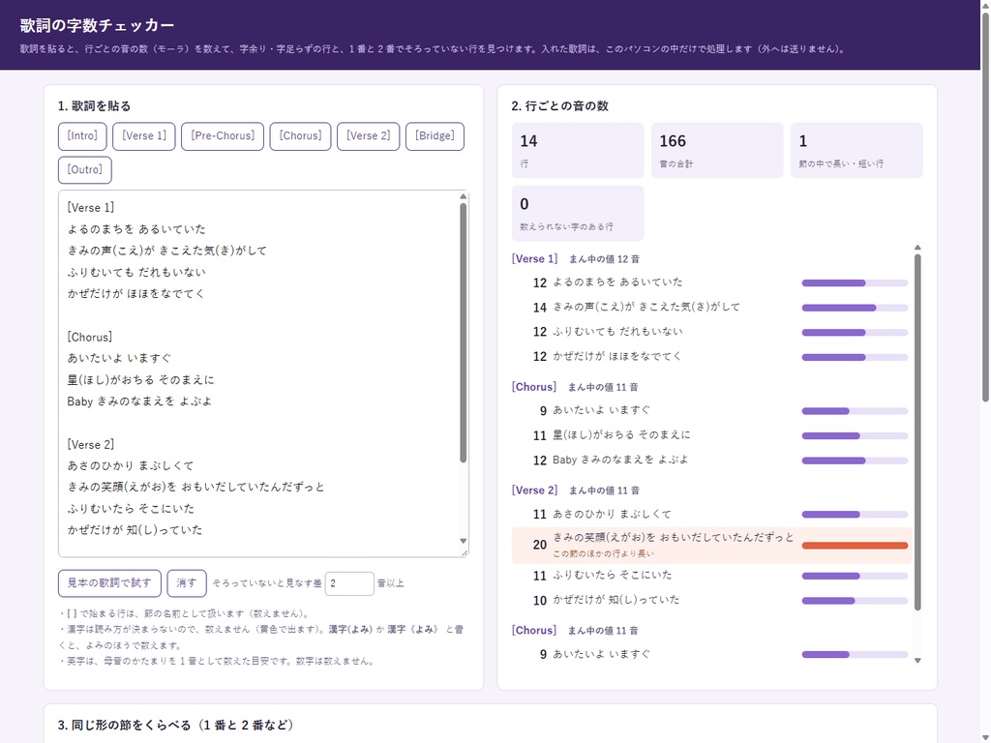The image size is (991, 743).
Task: Click the 166 音の合計 stat card
Action: [717, 150]
